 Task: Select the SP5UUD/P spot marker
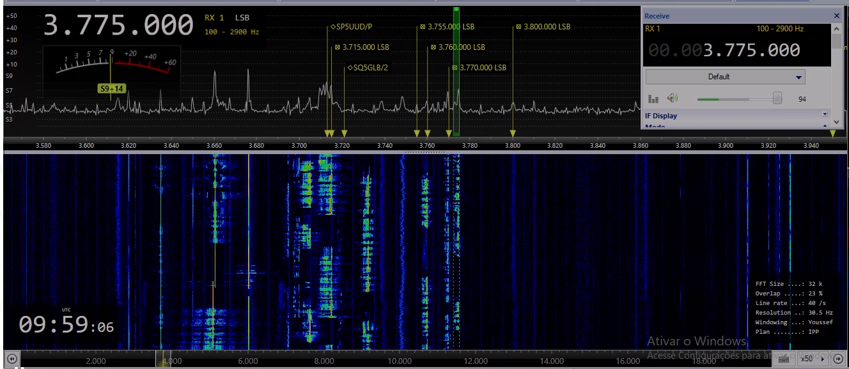pos(352,27)
